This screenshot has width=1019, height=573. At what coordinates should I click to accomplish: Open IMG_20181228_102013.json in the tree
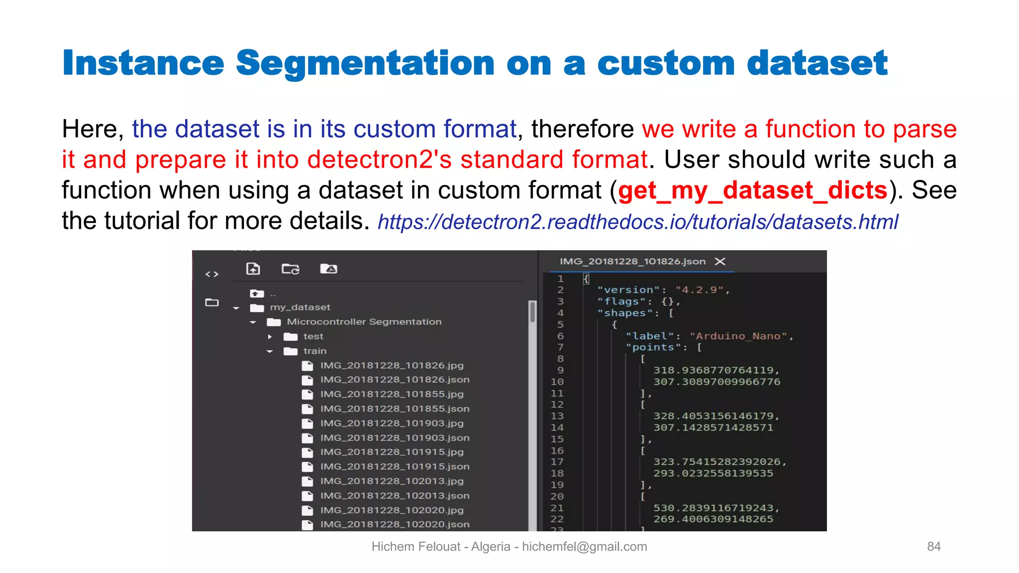[x=395, y=496]
